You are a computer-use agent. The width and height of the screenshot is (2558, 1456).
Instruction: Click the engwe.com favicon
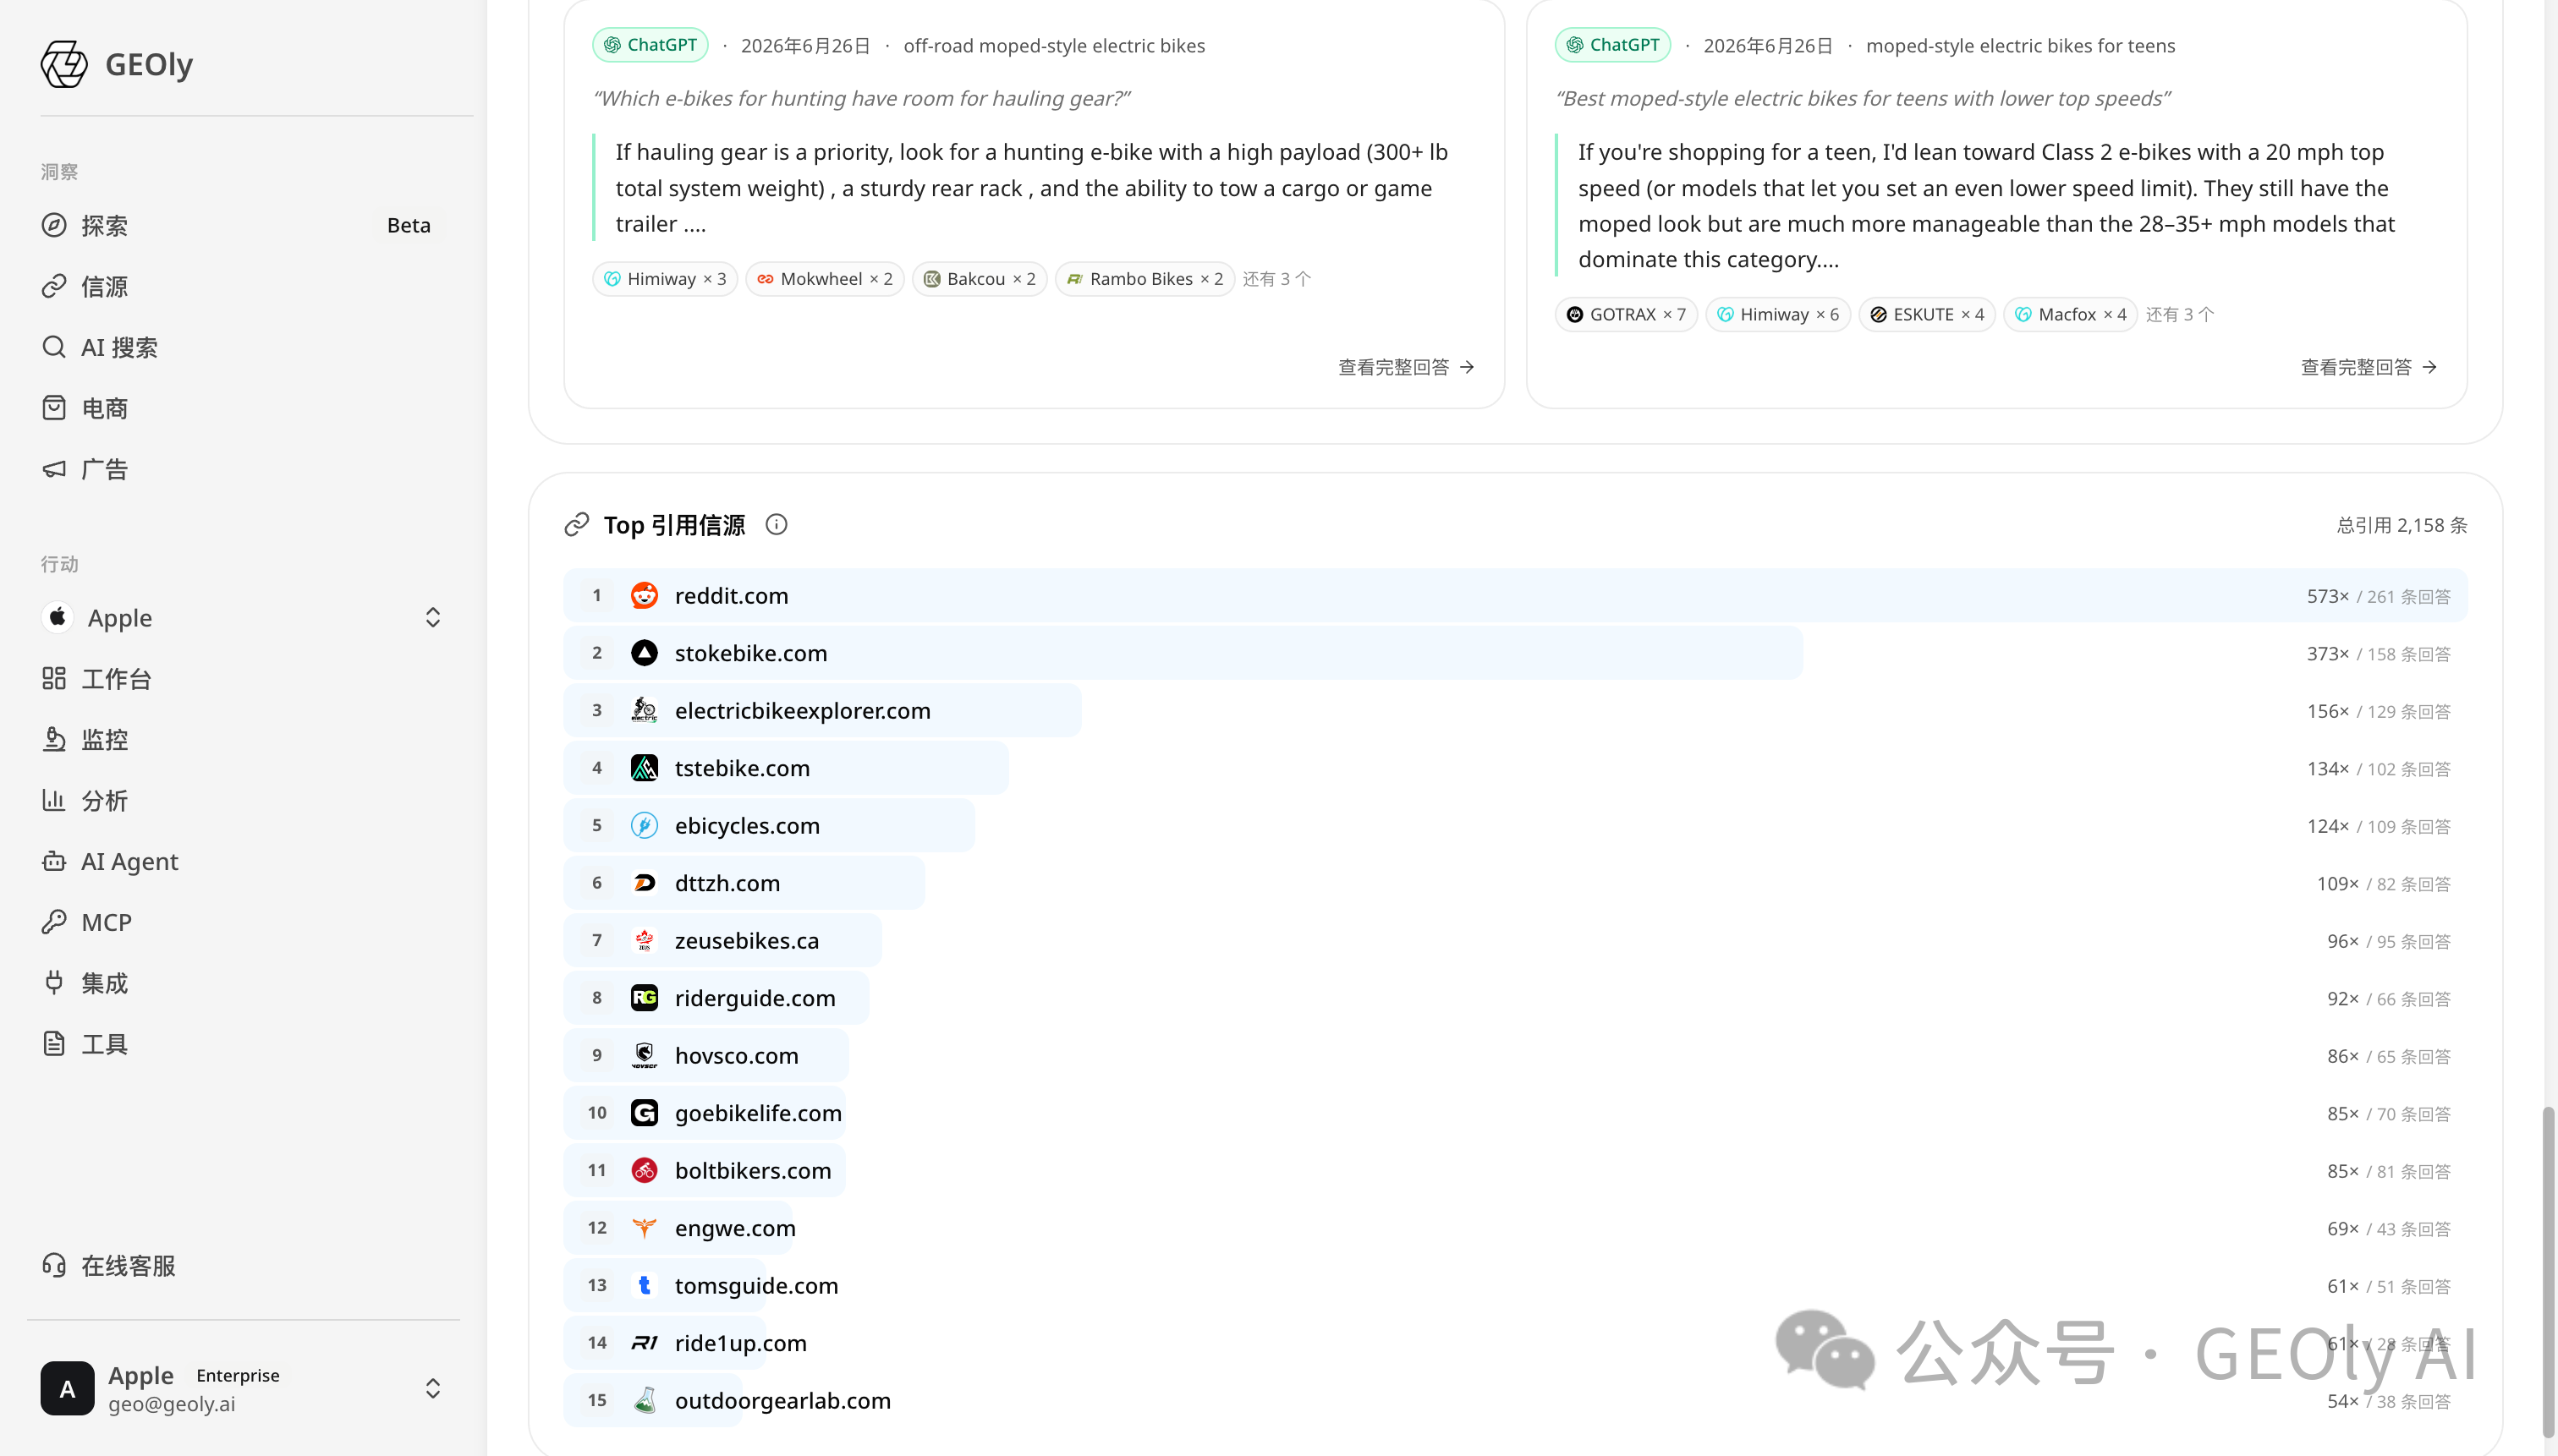645,1228
